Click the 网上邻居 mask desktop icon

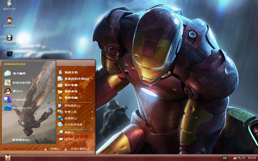point(9,39)
